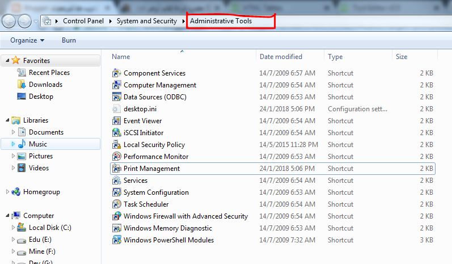
Task: Select Documents in the Libraries tree
Action: click(x=46, y=132)
